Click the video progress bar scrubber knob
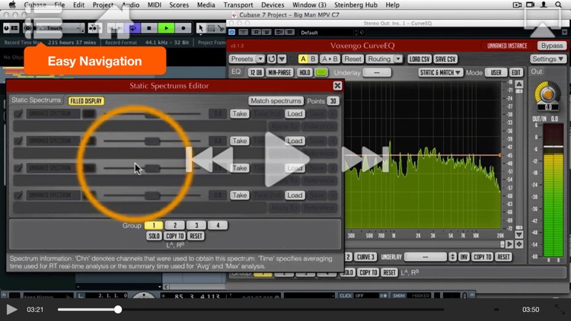Image resolution: width=571 pixels, height=321 pixels. [117, 310]
